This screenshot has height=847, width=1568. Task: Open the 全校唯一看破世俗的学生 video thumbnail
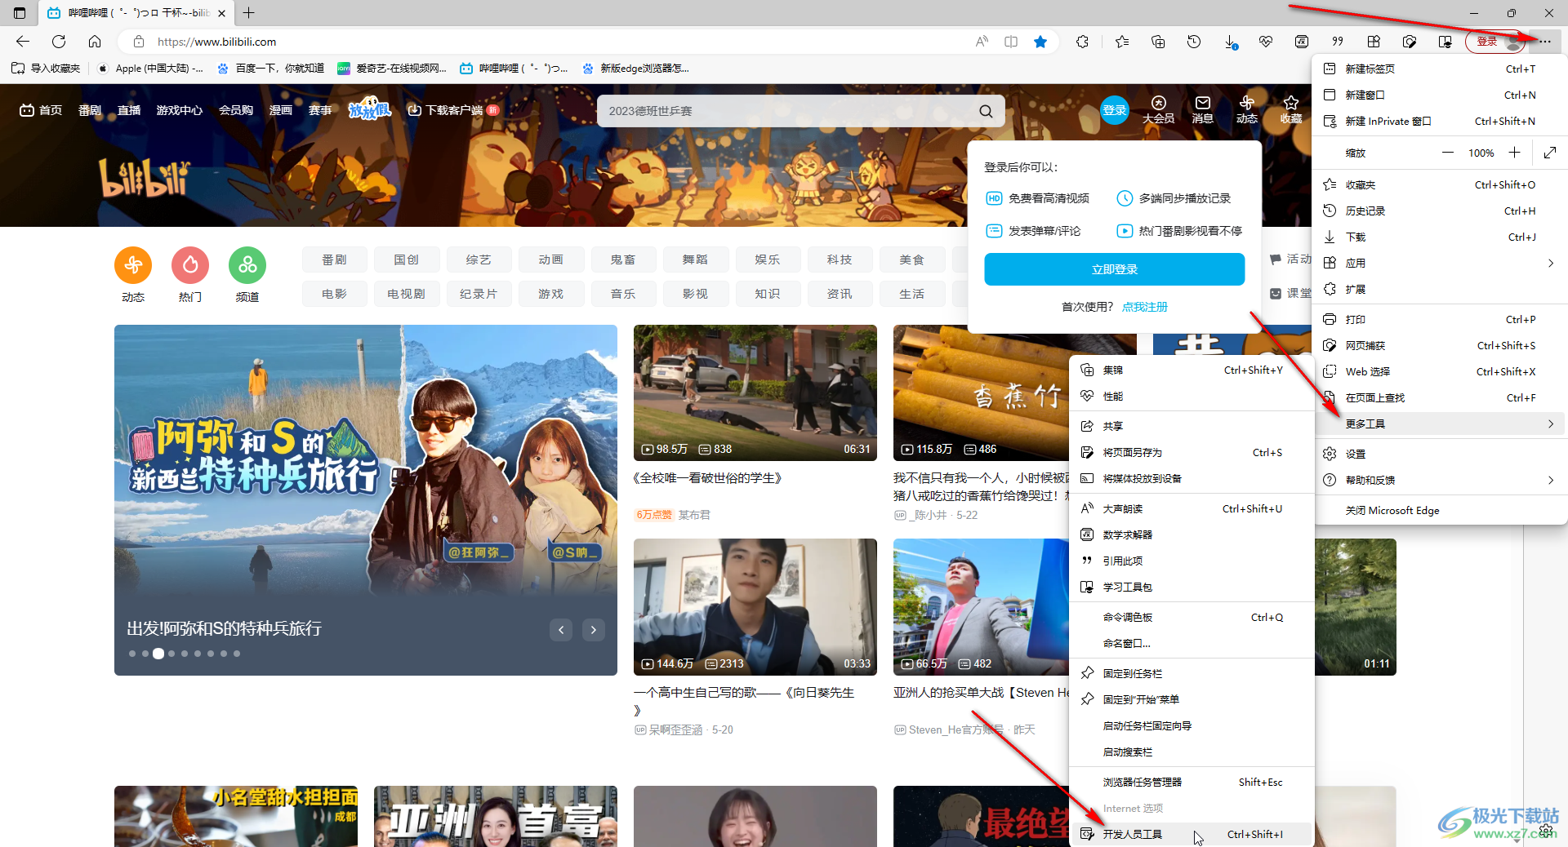[x=755, y=392]
